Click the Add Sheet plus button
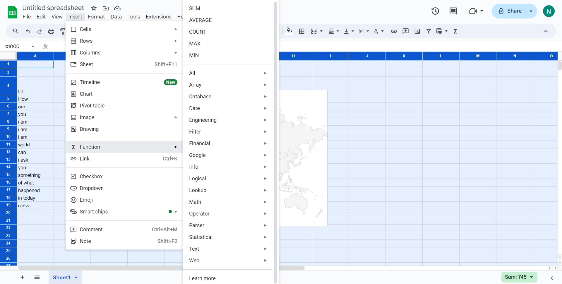Screen dimensions: 562x284 [22, 277]
